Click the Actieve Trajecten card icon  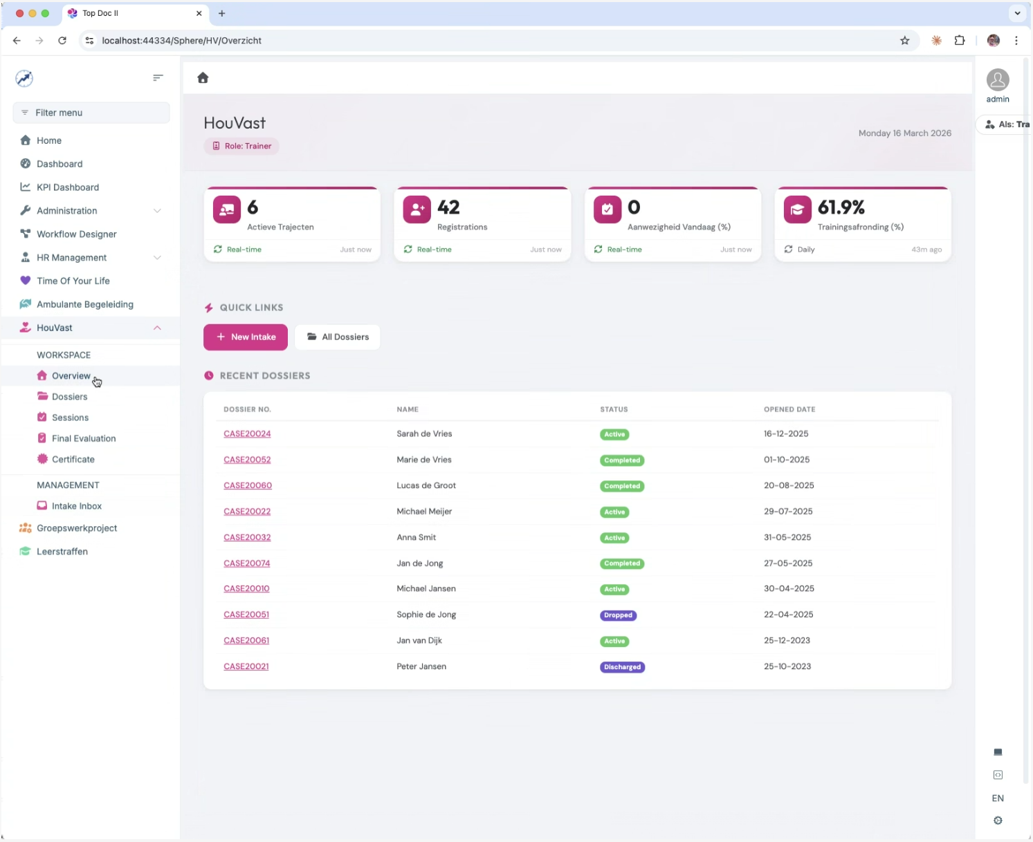(227, 210)
